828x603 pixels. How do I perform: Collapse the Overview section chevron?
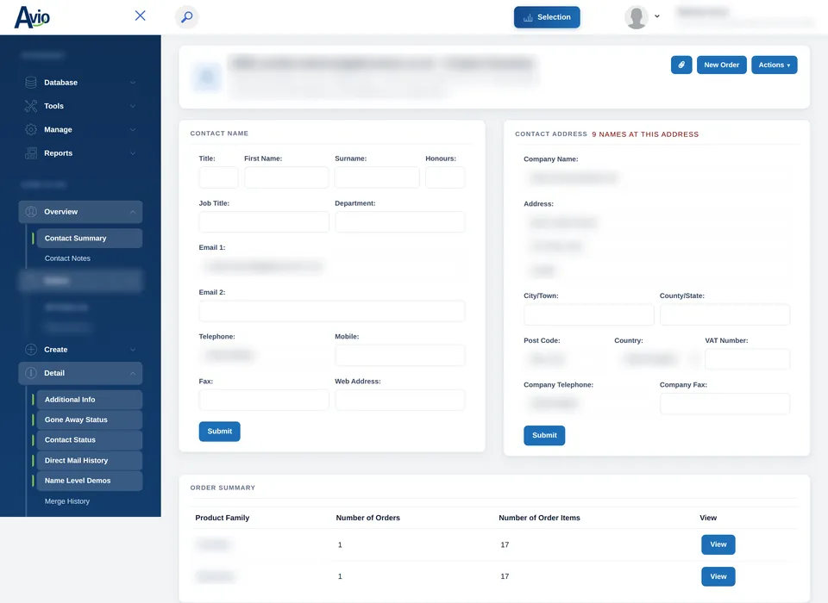point(133,212)
